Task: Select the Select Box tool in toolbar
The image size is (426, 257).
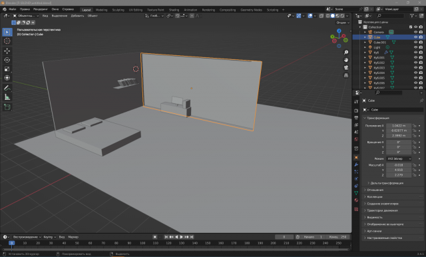Action: pyautogui.click(x=7, y=32)
